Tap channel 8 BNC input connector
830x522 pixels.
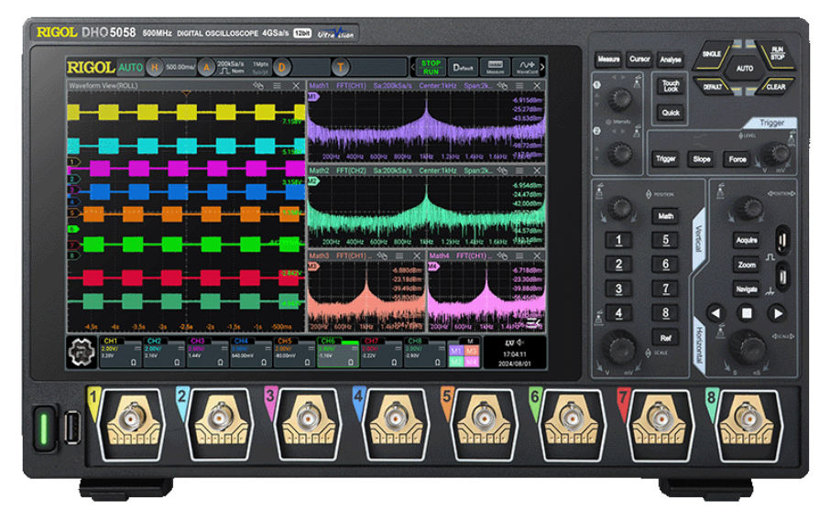[x=748, y=419]
